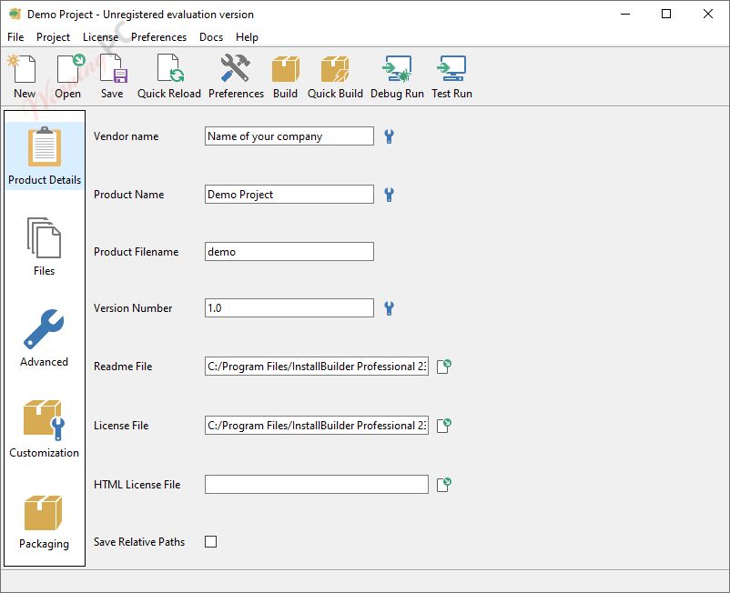
Task: Click wrench icon beside Version Number field
Action: pos(390,308)
